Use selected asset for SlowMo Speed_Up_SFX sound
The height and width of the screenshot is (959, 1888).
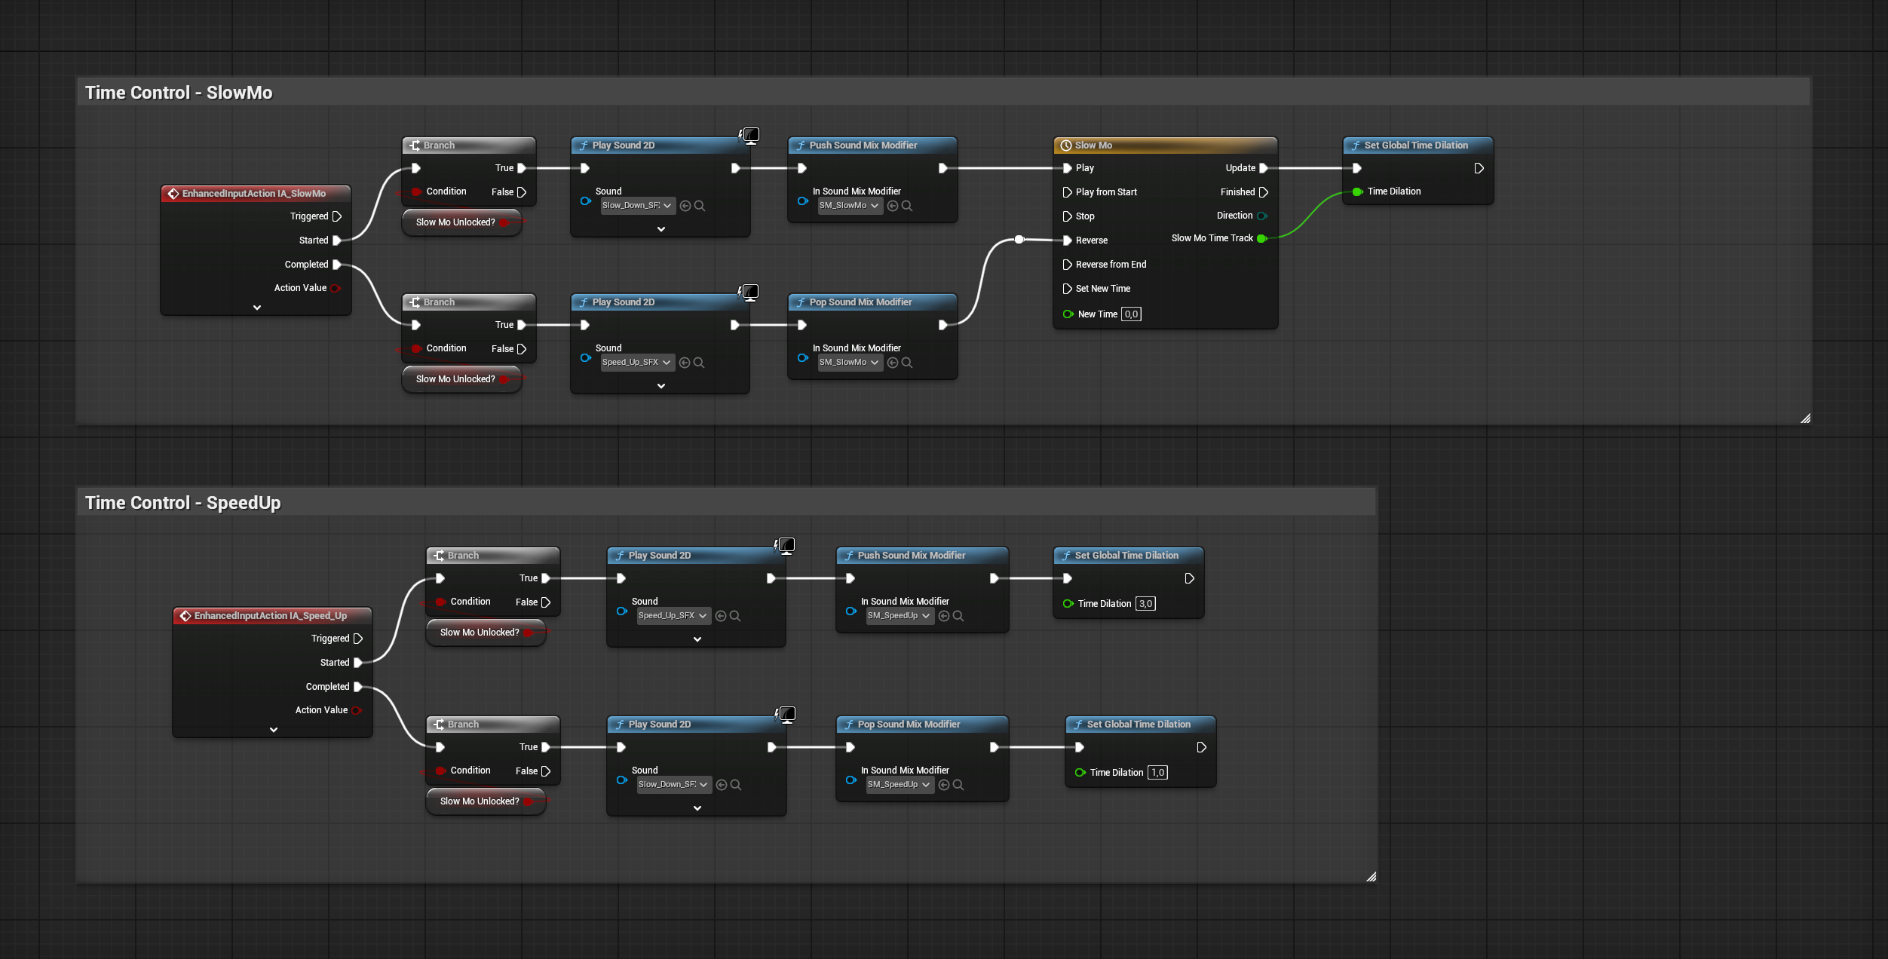pyautogui.click(x=685, y=363)
